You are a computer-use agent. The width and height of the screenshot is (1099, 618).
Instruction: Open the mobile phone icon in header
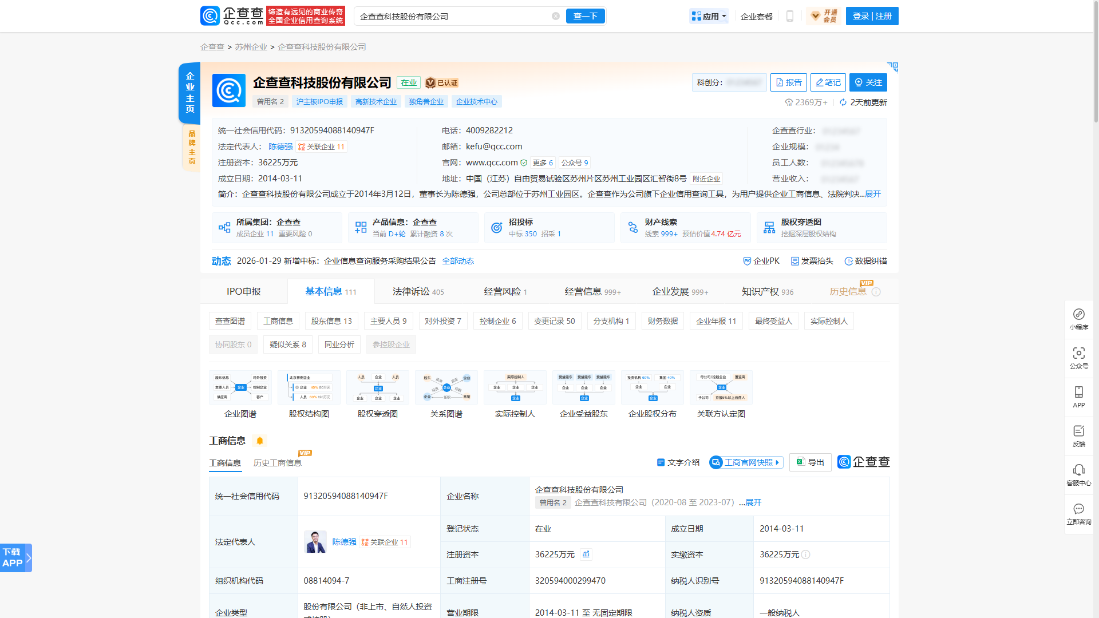click(x=790, y=16)
